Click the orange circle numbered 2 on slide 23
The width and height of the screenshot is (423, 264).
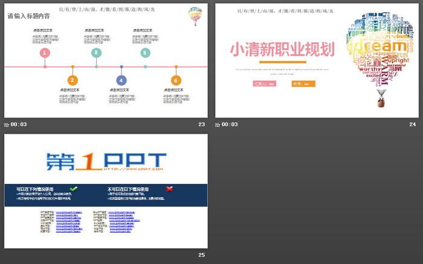point(73,80)
